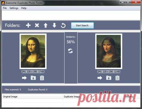Screen dimensions: 142x109
Task: Click the Duplicates found: 0 status text
Action: pos(38,90)
